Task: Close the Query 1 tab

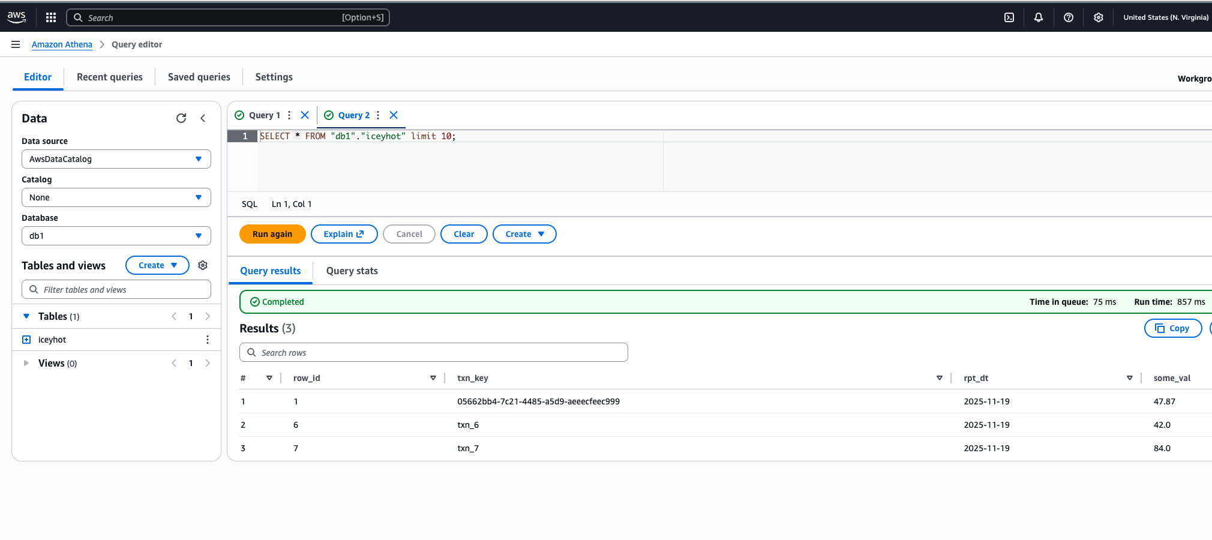Action: point(305,115)
